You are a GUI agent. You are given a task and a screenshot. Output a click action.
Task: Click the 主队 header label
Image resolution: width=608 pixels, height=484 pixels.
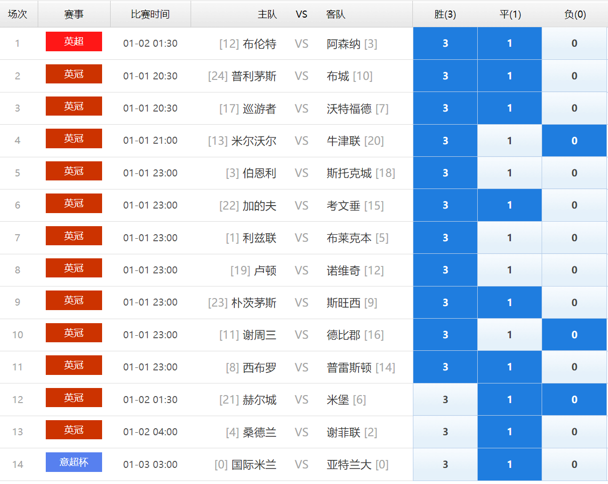(x=267, y=14)
